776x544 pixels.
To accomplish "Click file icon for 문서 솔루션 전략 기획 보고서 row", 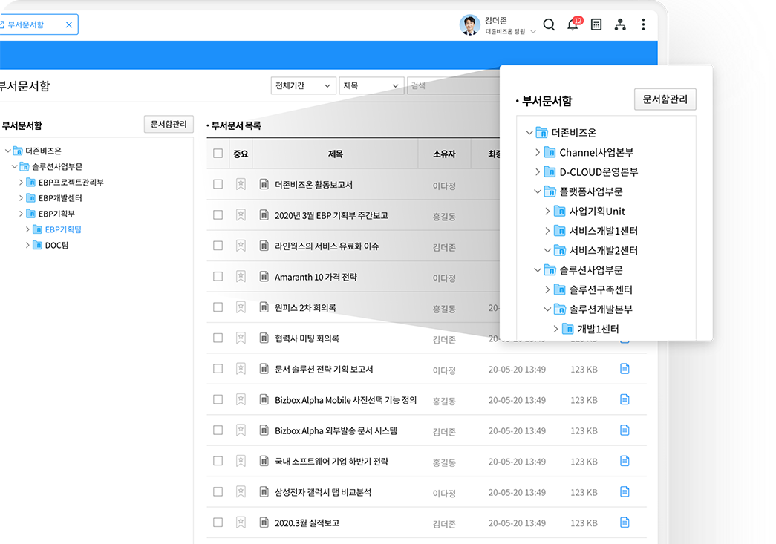I will pyautogui.click(x=625, y=369).
